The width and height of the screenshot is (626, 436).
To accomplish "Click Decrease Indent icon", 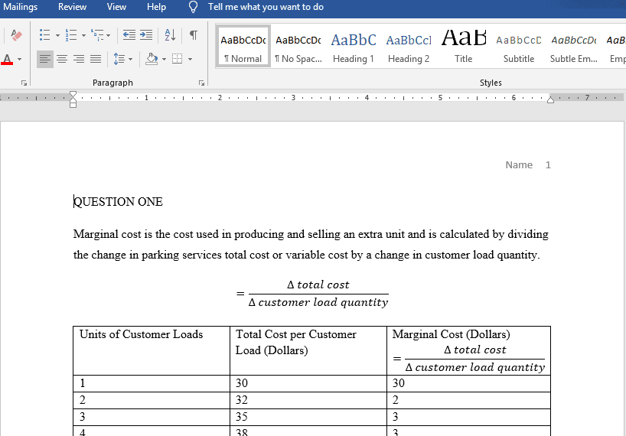I will click(x=129, y=35).
